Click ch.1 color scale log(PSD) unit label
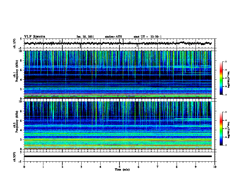 229,79
